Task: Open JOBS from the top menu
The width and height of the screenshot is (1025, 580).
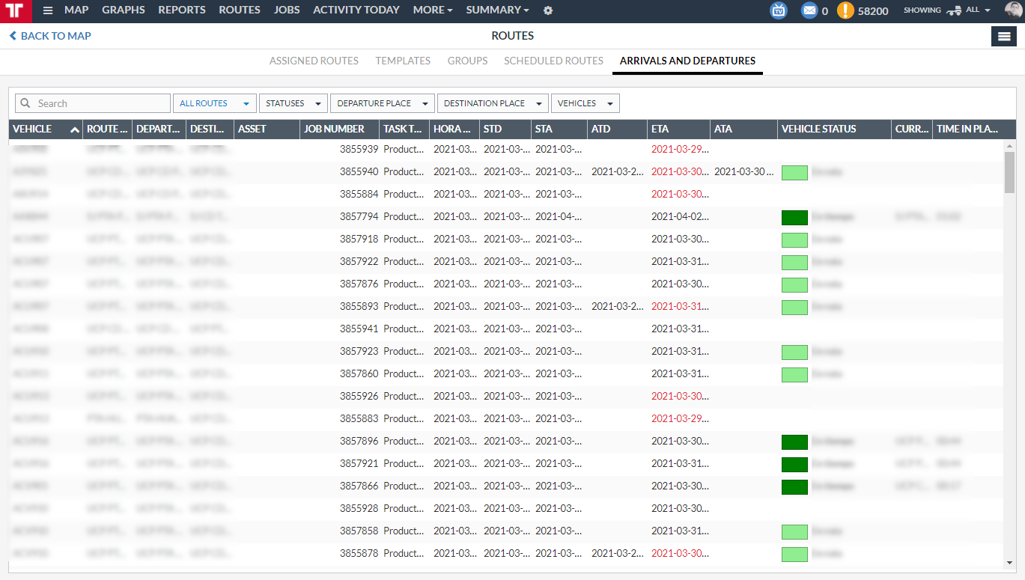Action: click(287, 10)
